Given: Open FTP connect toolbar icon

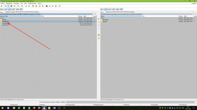Looking at the screenshot, I should tap(40, 6).
